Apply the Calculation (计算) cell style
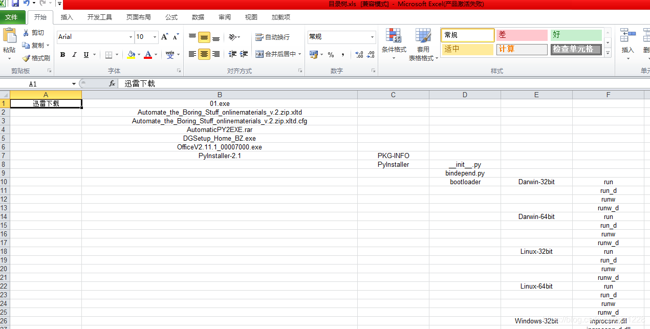 click(x=522, y=49)
